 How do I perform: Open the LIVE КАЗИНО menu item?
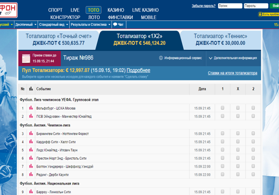tap(145, 10)
